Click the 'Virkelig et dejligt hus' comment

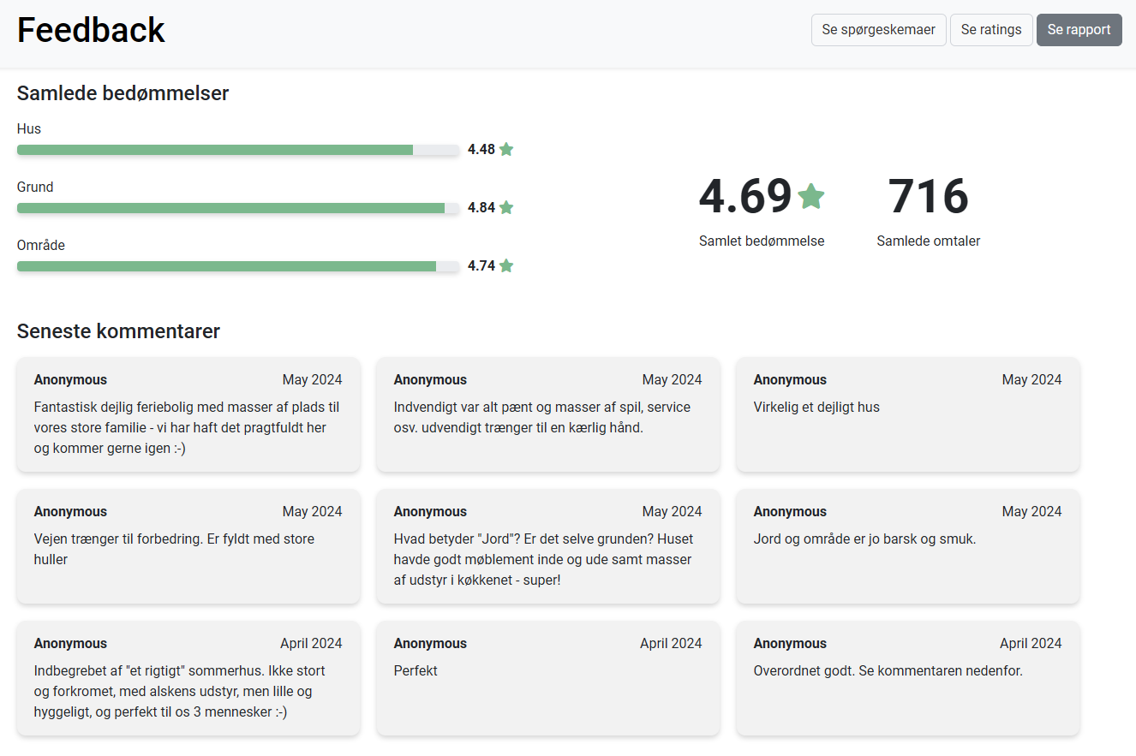907,415
